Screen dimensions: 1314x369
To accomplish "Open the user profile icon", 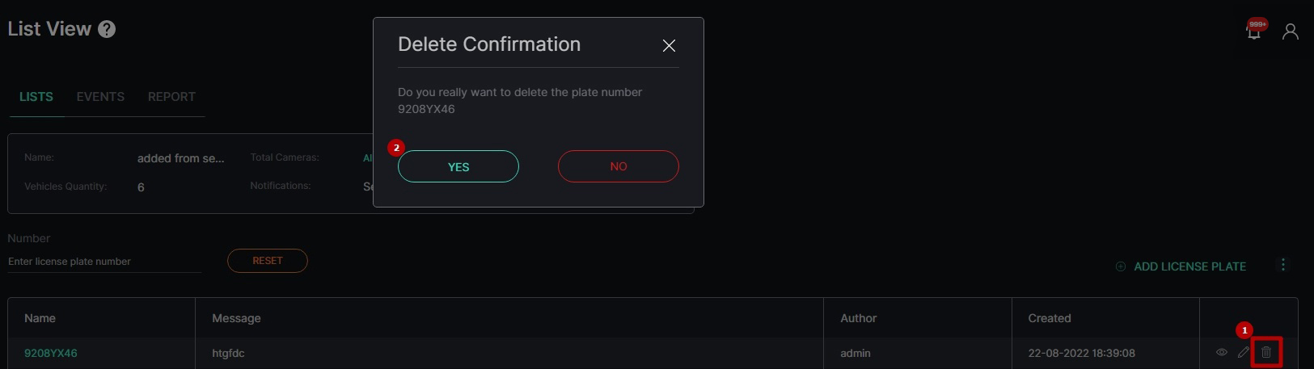I will [x=1291, y=31].
